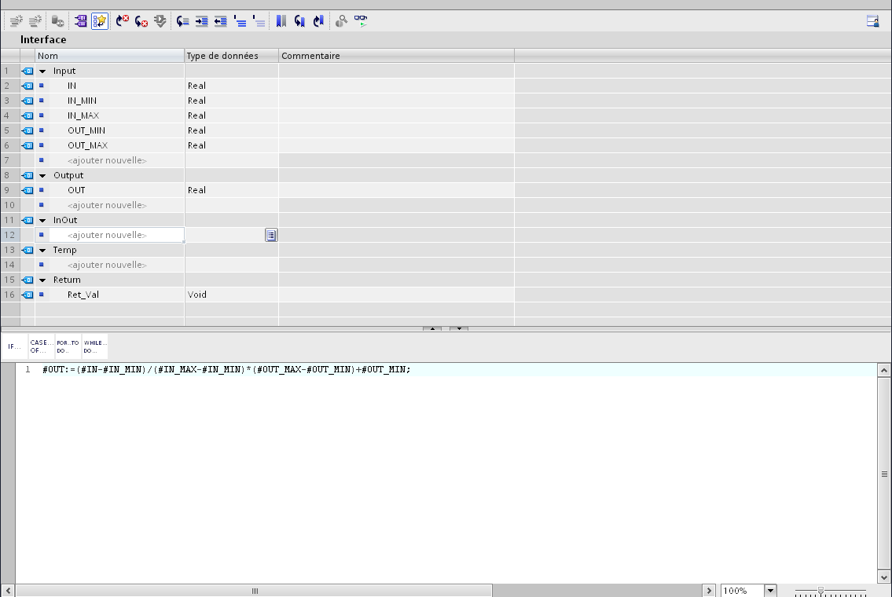Click <ajouter nouvelle> under Input section

[107, 160]
